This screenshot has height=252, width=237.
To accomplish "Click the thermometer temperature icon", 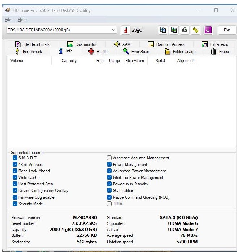I will coord(126,30).
